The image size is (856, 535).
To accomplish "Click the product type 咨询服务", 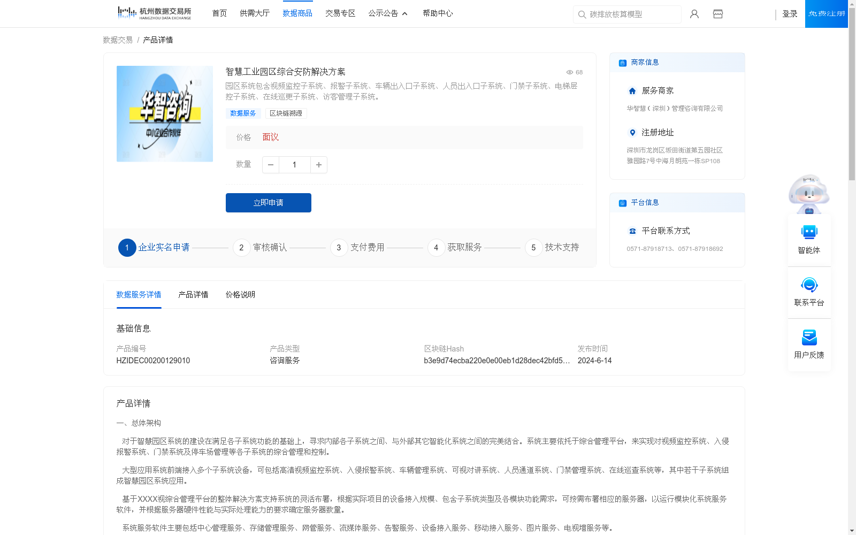I will click(x=285, y=361).
